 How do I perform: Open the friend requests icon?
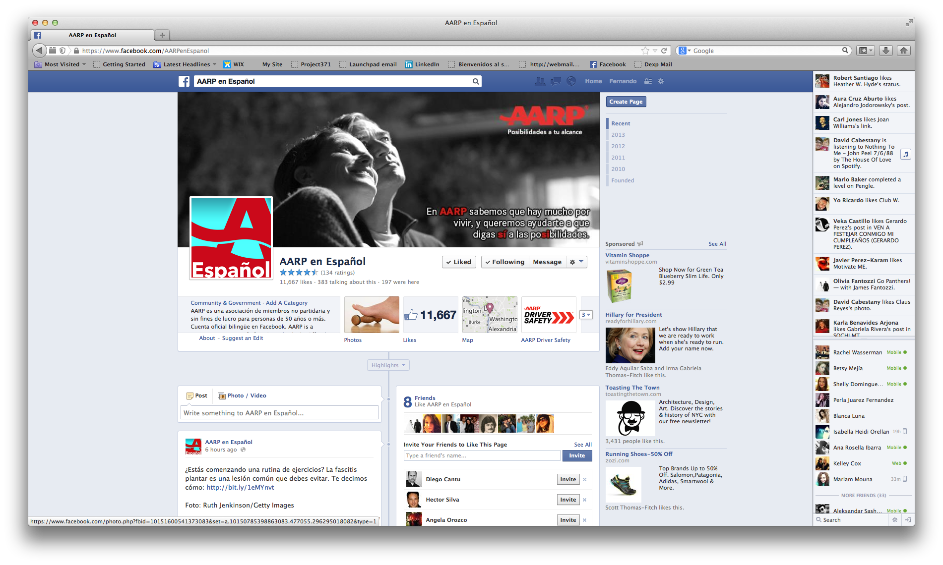tap(540, 81)
